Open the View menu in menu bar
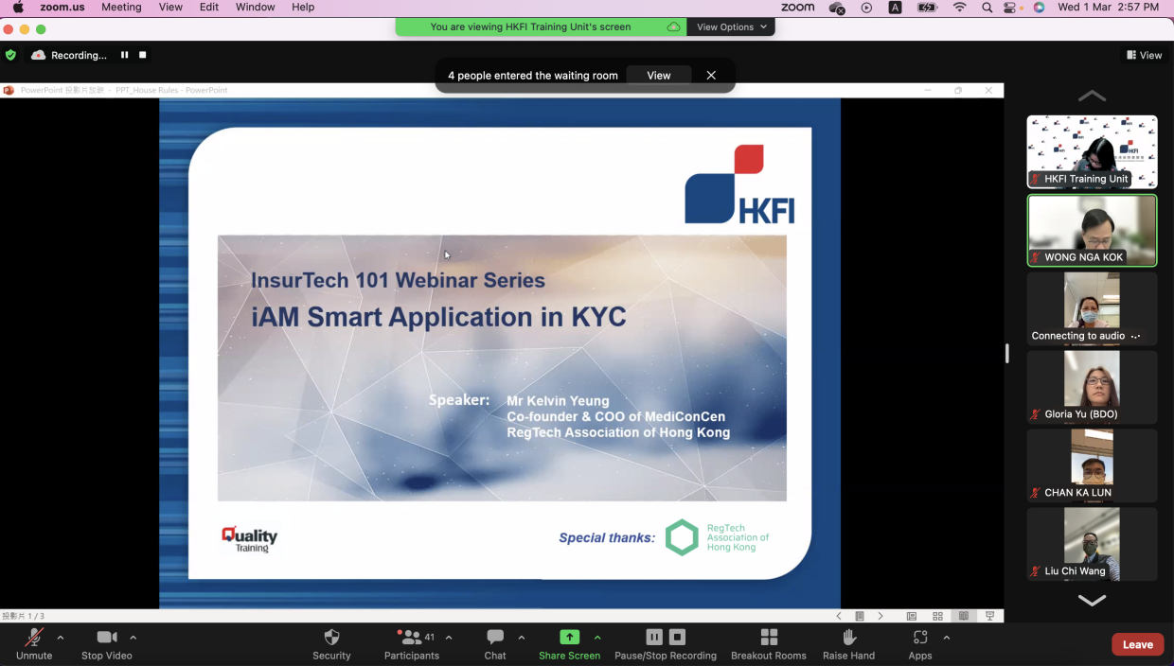This screenshot has width=1174, height=666. pos(170,8)
